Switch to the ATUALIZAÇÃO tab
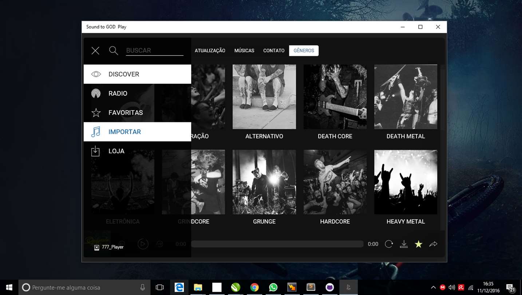The image size is (522, 295). (210, 51)
